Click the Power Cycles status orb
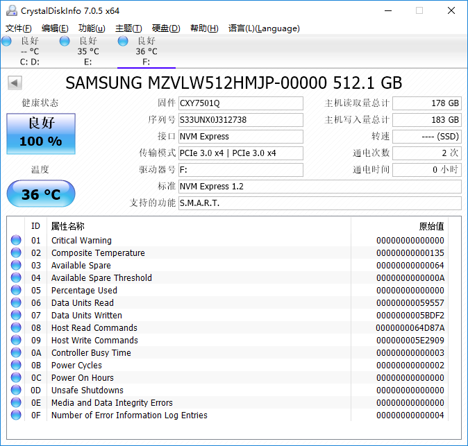This screenshot has height=446, width=468. 16,366
